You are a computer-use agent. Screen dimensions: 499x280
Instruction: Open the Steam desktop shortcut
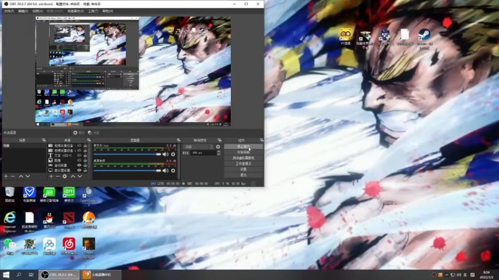[425, 39]
